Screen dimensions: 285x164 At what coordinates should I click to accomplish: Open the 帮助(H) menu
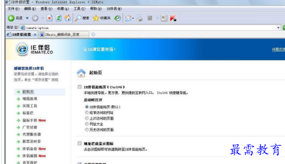(x=96, y=9)
